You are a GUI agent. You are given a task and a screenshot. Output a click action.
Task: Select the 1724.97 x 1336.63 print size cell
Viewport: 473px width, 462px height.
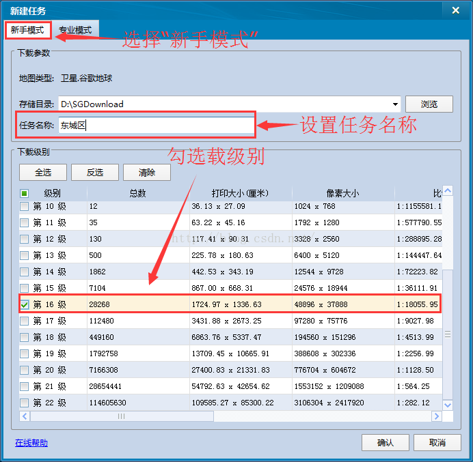pos(241,304)
